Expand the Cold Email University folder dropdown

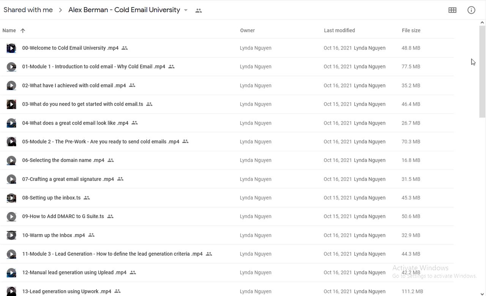click(186, 10)
